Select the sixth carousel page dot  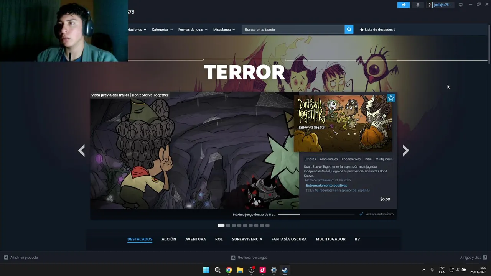point(250,225)
